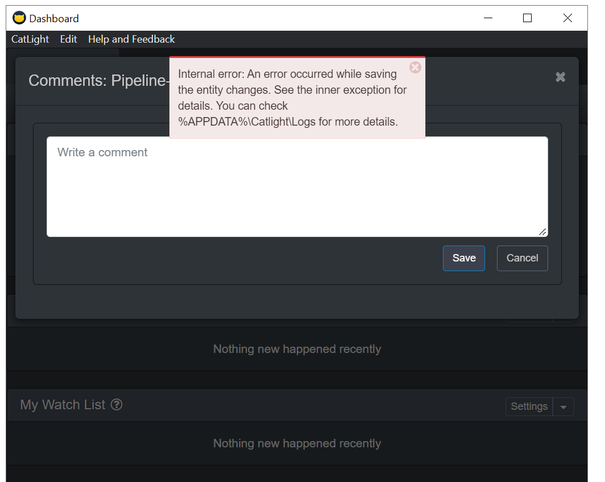Select the My Watch List heading

63,405
